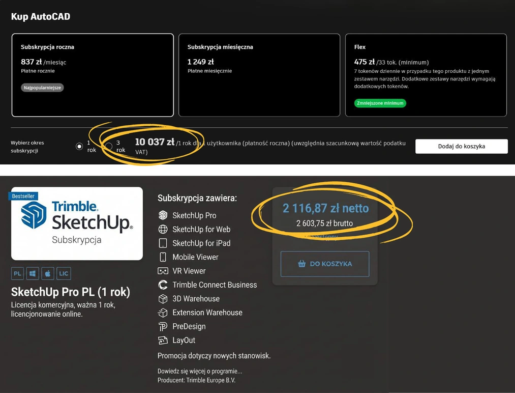
Task: Click Promocja dotyczy nowych stanowisk text
Action: (214, 356)
